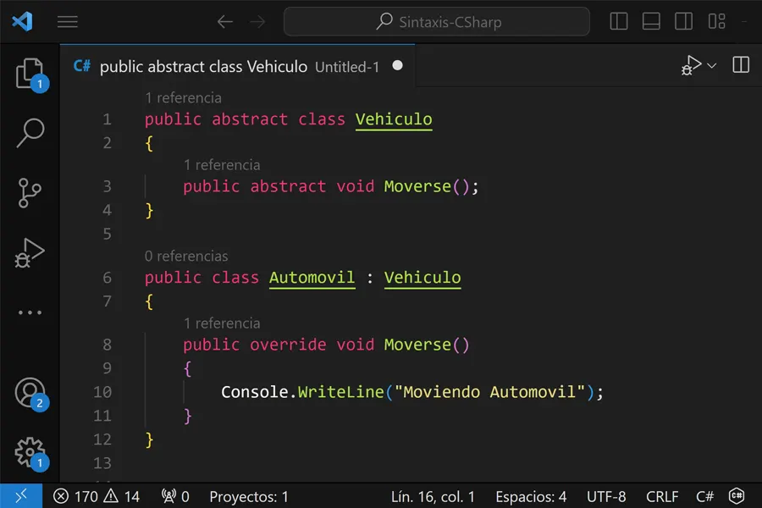Open the hamburger application menu
Screen dimensions: 762x508
tap(68, 21)
